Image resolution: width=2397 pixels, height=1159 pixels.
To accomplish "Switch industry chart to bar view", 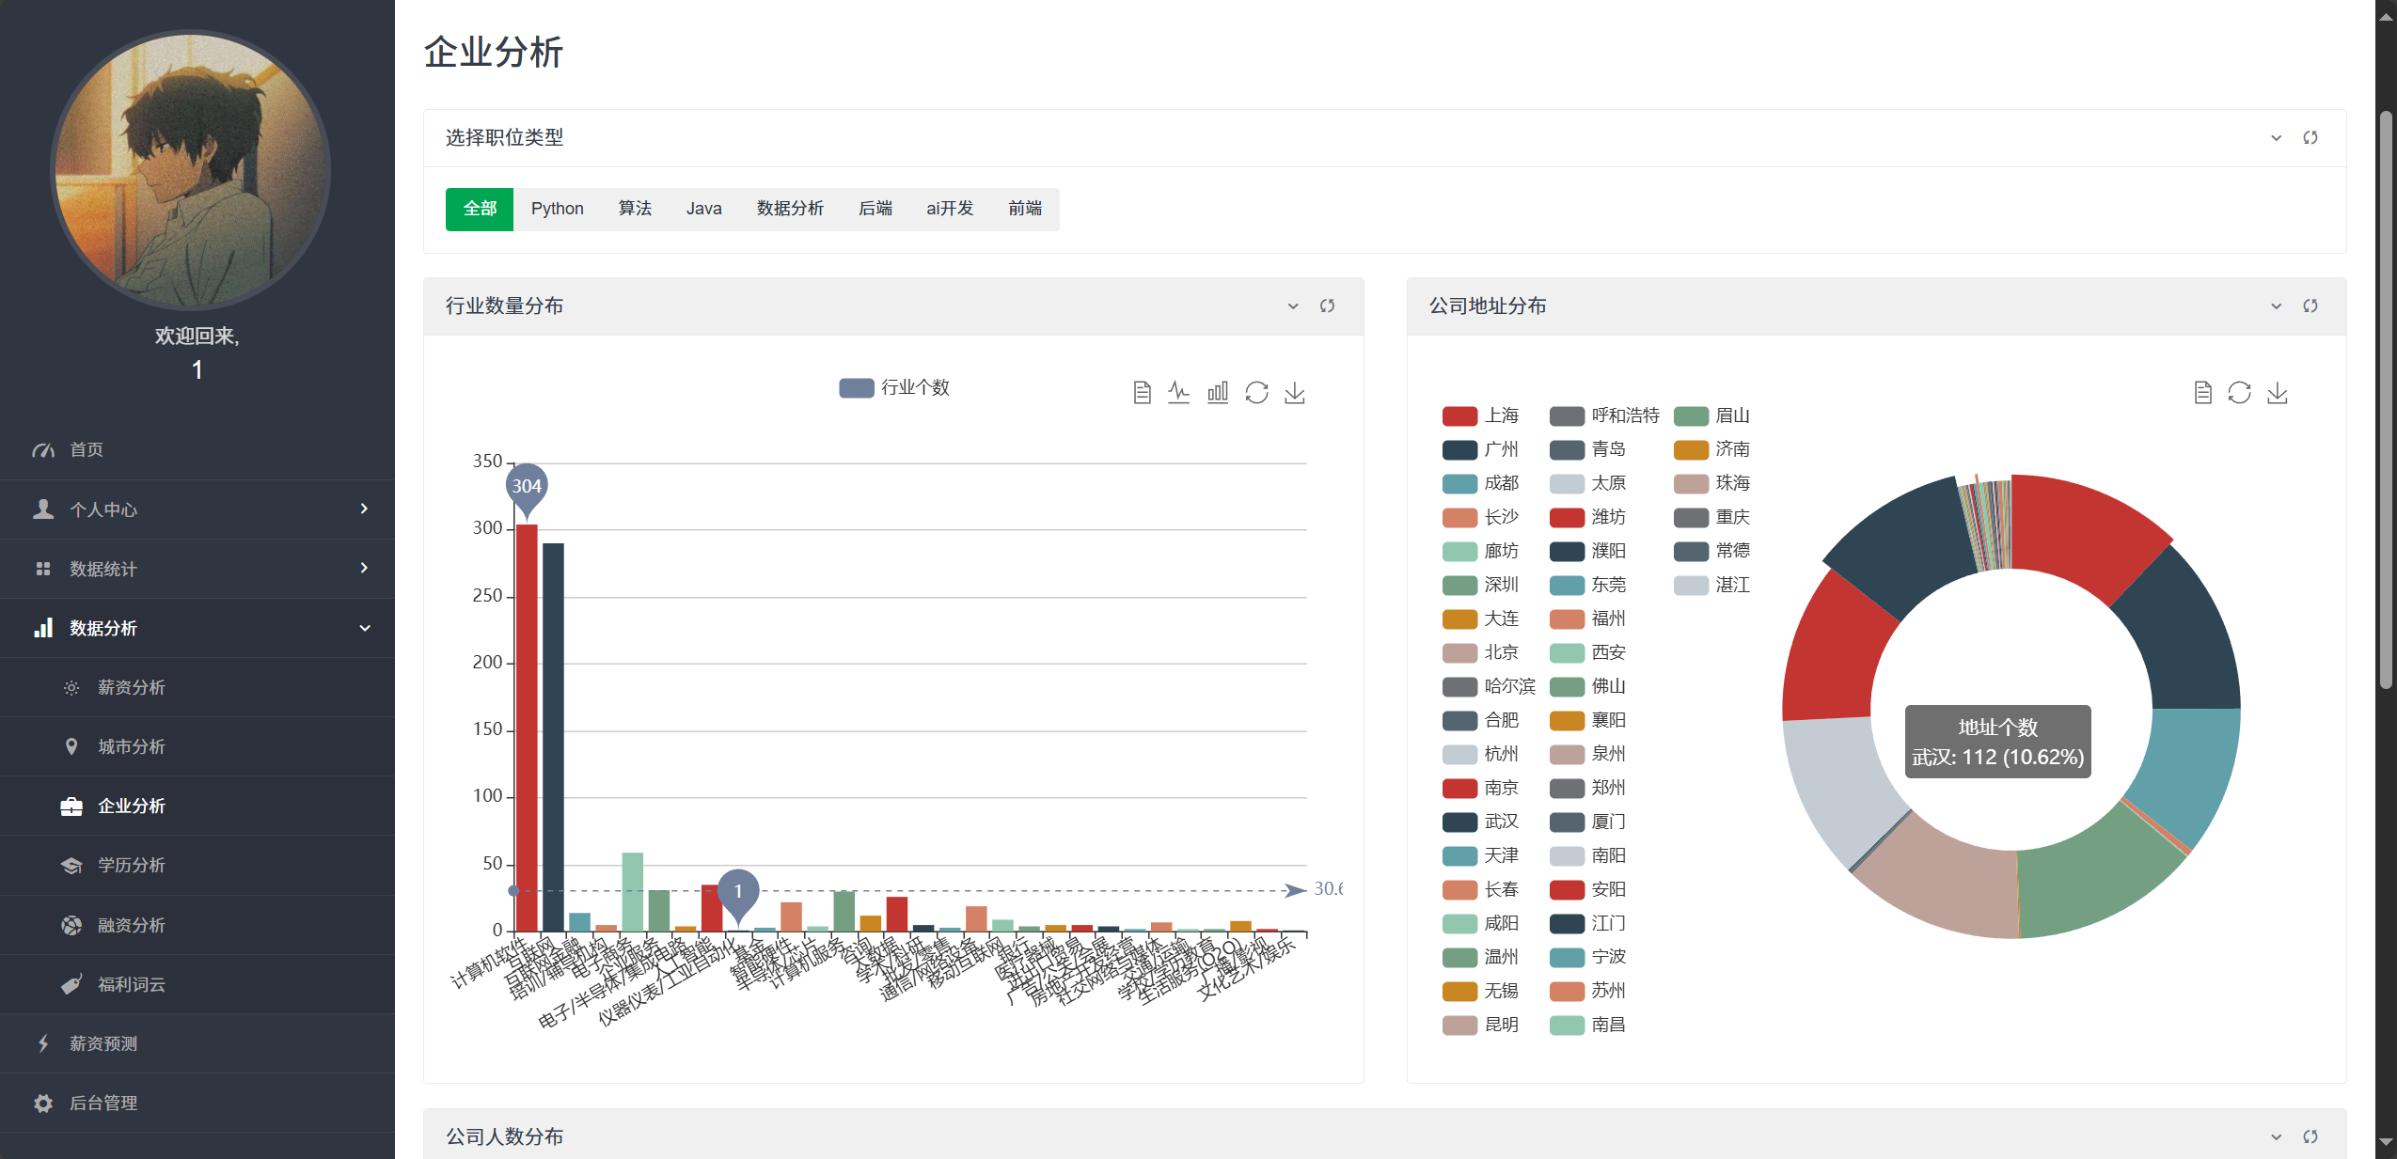I will pos(1218,392).
